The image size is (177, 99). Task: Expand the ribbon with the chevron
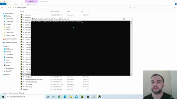(x=173, y=4)
